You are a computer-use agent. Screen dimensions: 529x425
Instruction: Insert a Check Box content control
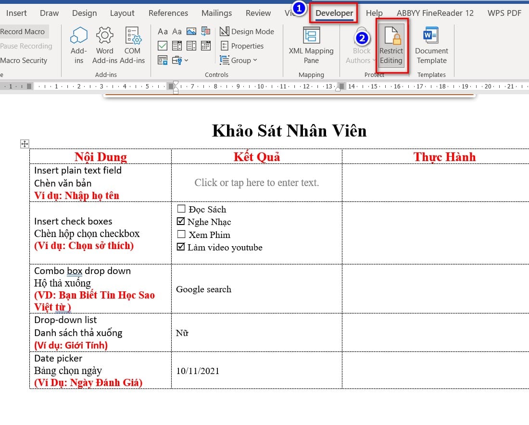[x=163, y=46]
